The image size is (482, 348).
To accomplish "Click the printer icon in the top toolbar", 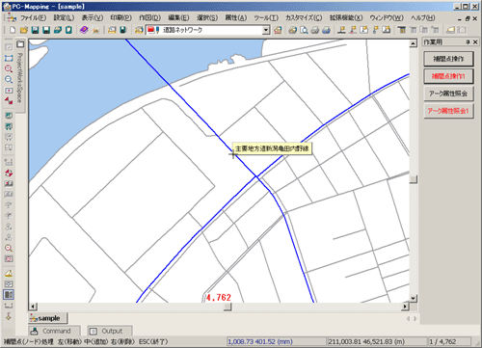I will point(315,30).
